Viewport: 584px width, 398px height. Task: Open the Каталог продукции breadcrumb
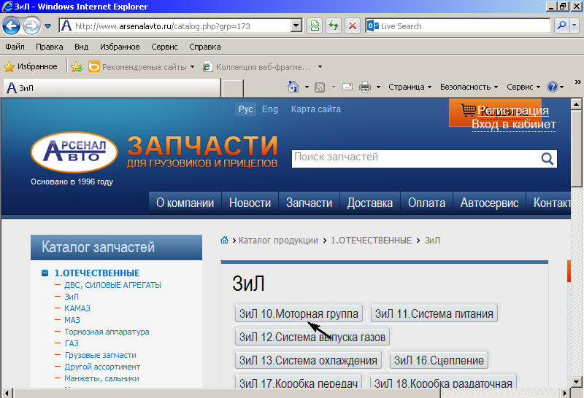[x=278, y=241]
